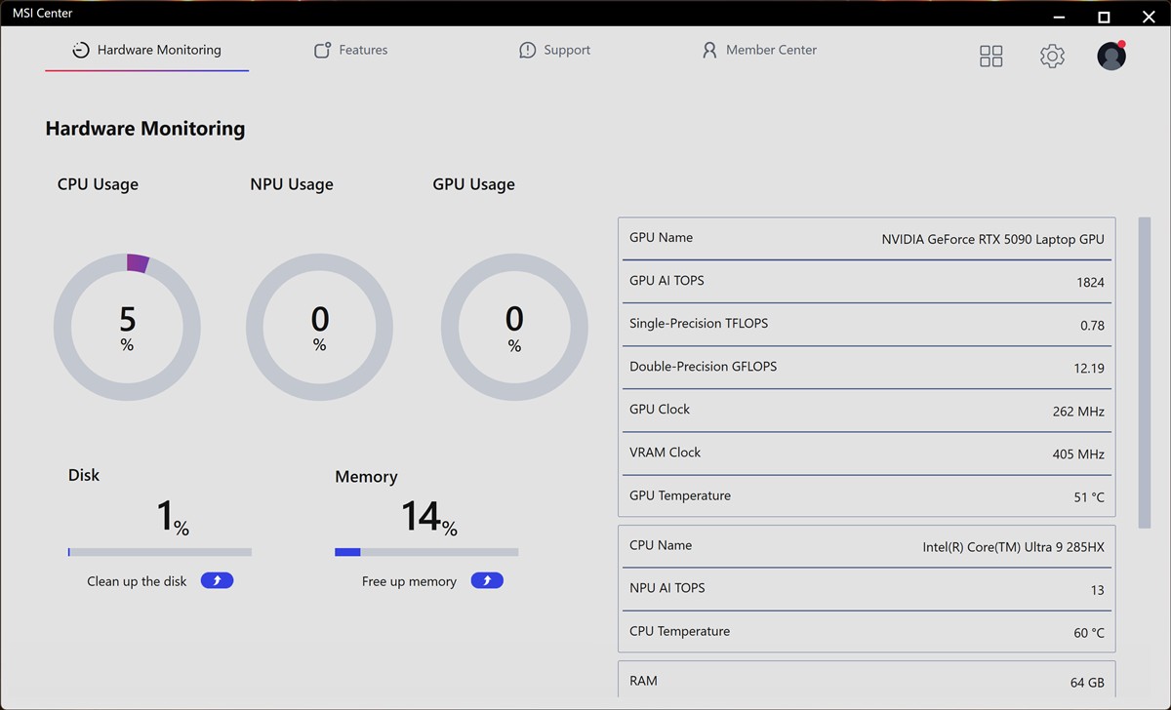Click the vertical scrollbar in the info panel
The height and width of the screenshot is (710, 1171).
coord(1145,371)
